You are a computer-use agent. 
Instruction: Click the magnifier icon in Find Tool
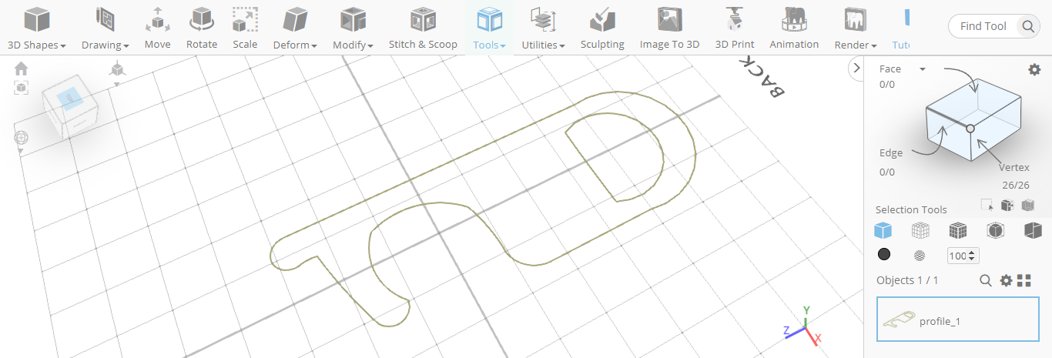(1029, 27)
